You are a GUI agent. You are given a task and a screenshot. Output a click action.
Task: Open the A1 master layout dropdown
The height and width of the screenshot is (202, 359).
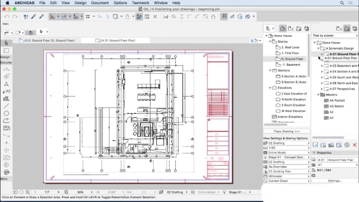point(337,165)
